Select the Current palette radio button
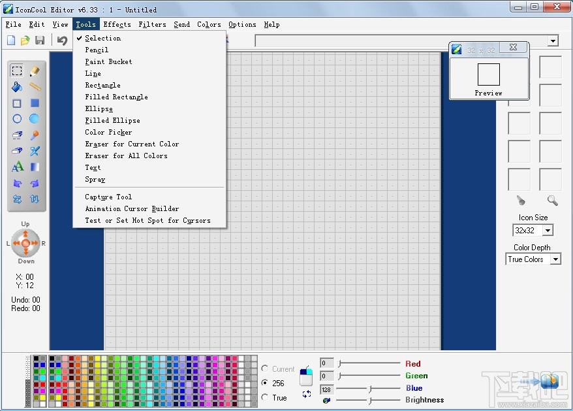Screen dimensions: 573x411 (x=266, y=368)
